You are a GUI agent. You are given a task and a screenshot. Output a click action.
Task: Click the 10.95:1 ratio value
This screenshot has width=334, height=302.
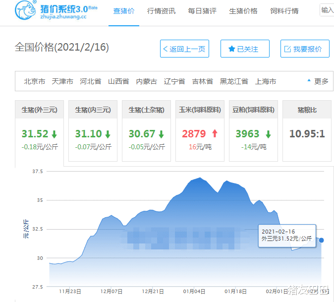[x=307, y=134]
